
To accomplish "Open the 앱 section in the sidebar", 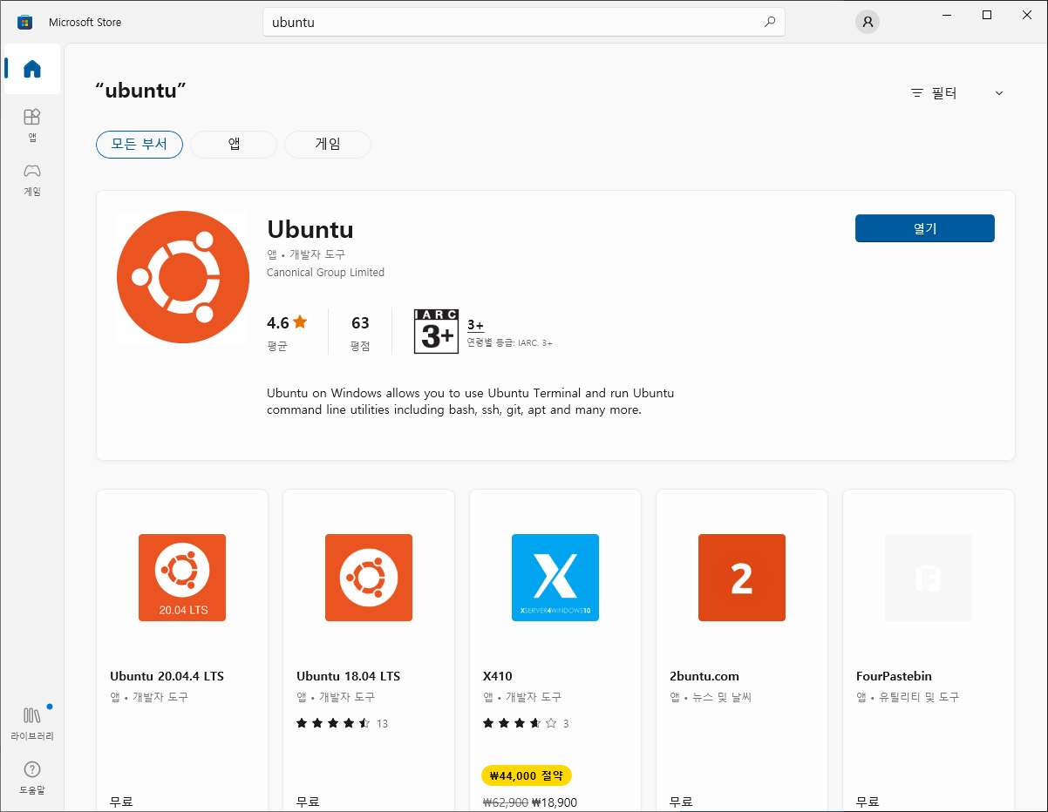I will click(32, 125).
